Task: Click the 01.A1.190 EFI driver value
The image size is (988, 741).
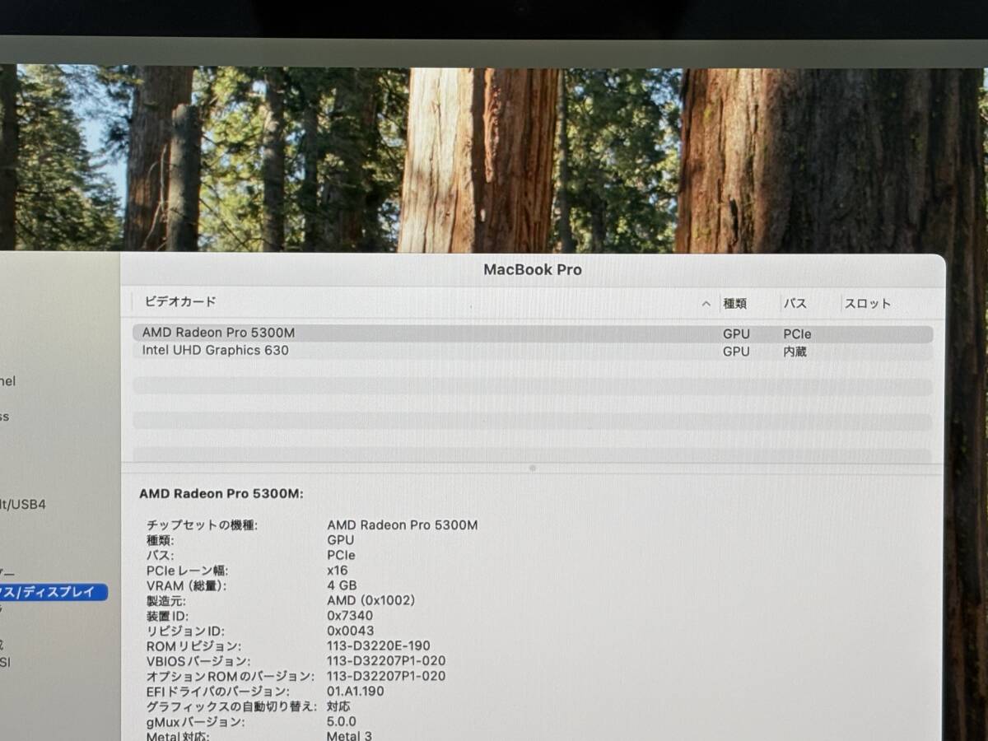Action: (x=356, y=692)
